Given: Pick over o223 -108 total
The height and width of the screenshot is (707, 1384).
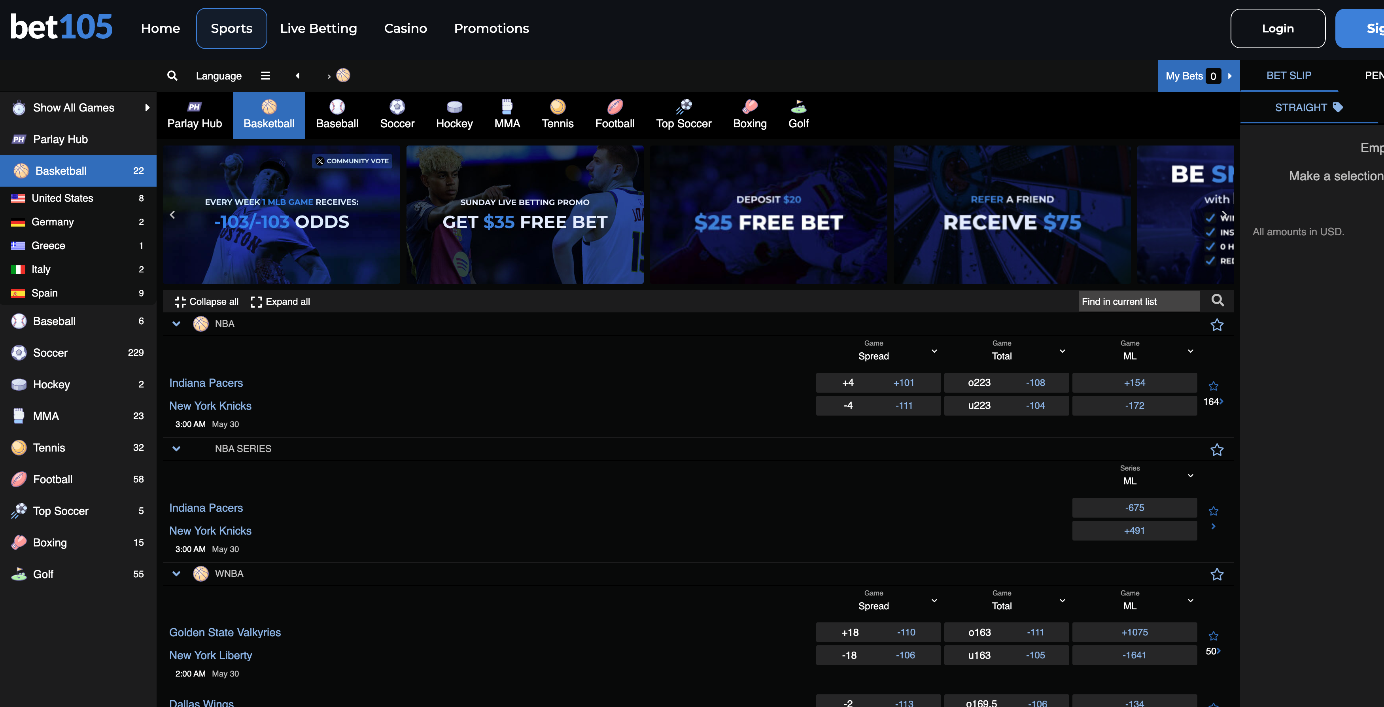Looking at the screenshot, I should coord(1006,383).
